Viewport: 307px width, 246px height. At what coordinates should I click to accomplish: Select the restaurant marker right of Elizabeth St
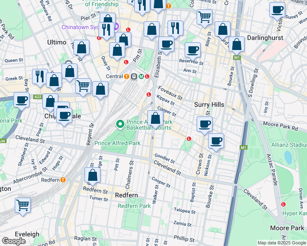tap(175, 29)
